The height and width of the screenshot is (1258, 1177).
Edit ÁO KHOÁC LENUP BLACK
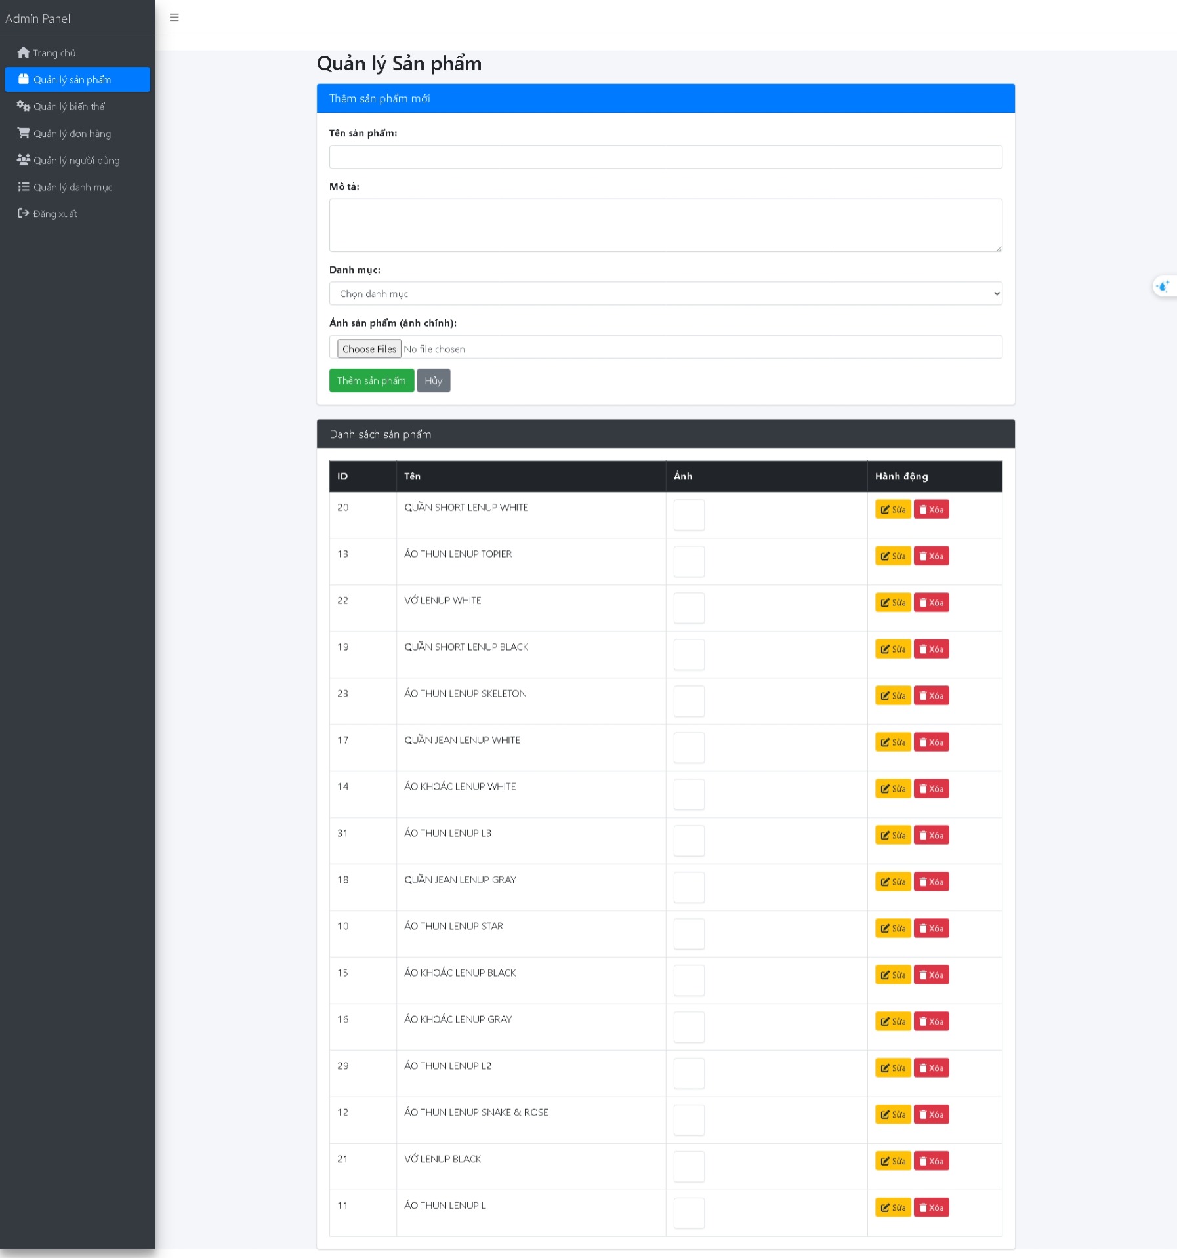click(x=893, y=975)
